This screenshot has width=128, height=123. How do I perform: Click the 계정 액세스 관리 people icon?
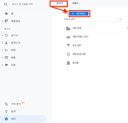coord(68,37)
